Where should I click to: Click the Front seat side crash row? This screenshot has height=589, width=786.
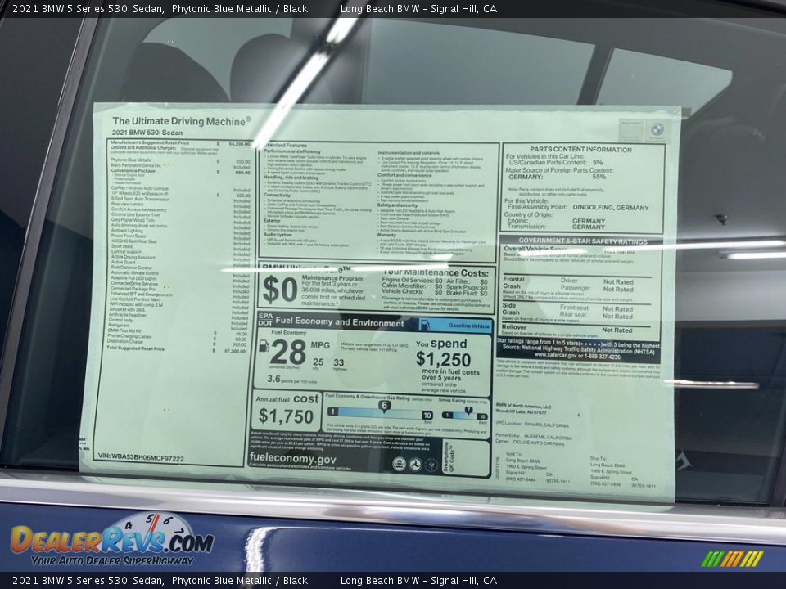coord(597,308)
